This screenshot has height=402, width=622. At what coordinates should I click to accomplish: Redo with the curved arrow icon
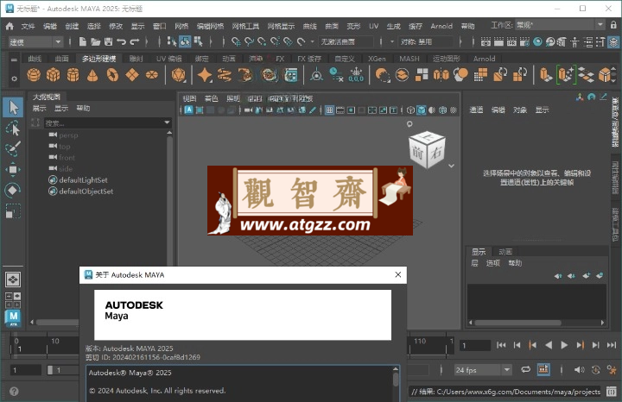135,41
